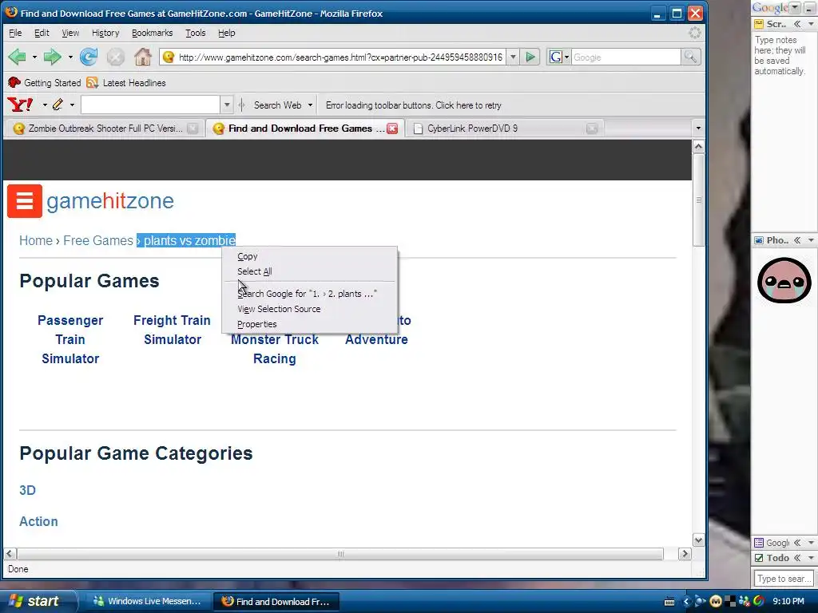Close the CyberLink PowerDVD 9 tab
Image resolution: width=818 pixels, height=613 pixels.
[x=592, y=129]
